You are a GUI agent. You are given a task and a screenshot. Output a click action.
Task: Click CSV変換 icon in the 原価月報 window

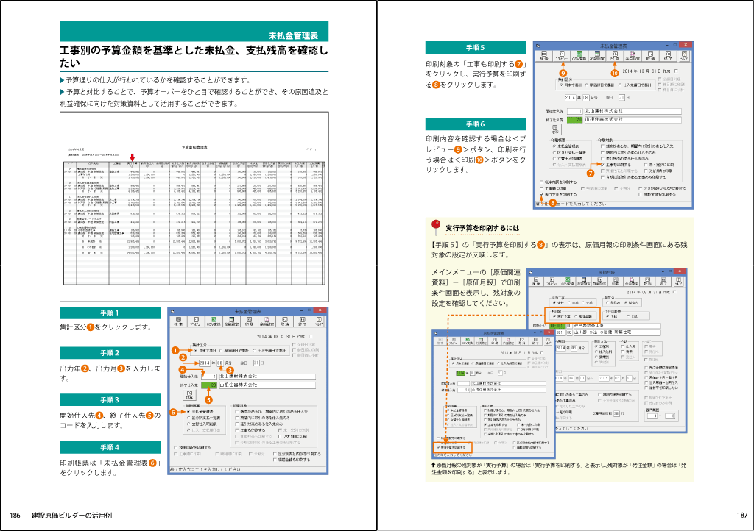(x=568, y=282)
